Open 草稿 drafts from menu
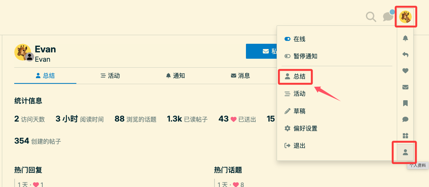429x187 pixels. click(x=295, y=111)
